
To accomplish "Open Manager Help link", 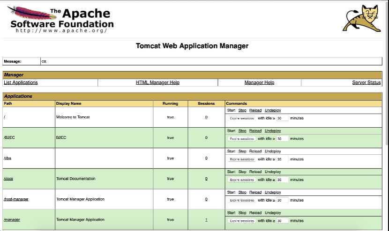I will point(259,82).
